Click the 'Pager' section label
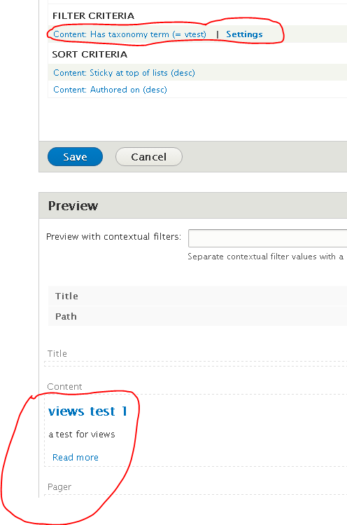347x525 pixels. [59, 487]
